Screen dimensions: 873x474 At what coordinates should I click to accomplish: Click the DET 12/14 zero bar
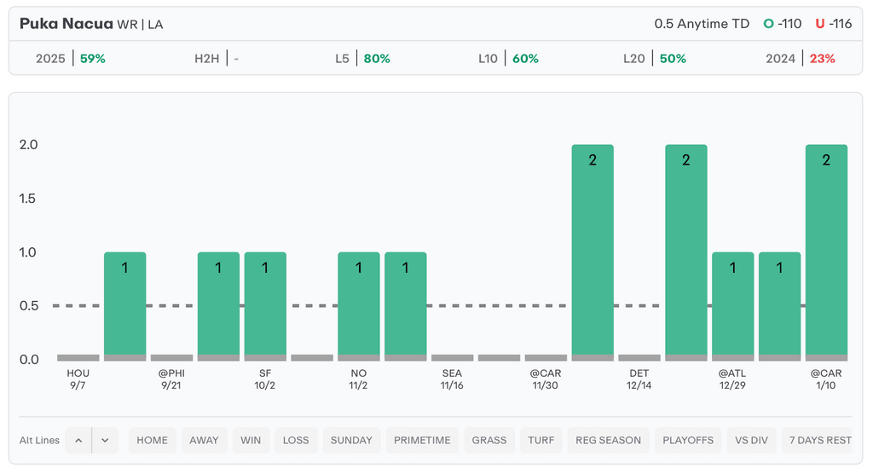coord(639,357)
